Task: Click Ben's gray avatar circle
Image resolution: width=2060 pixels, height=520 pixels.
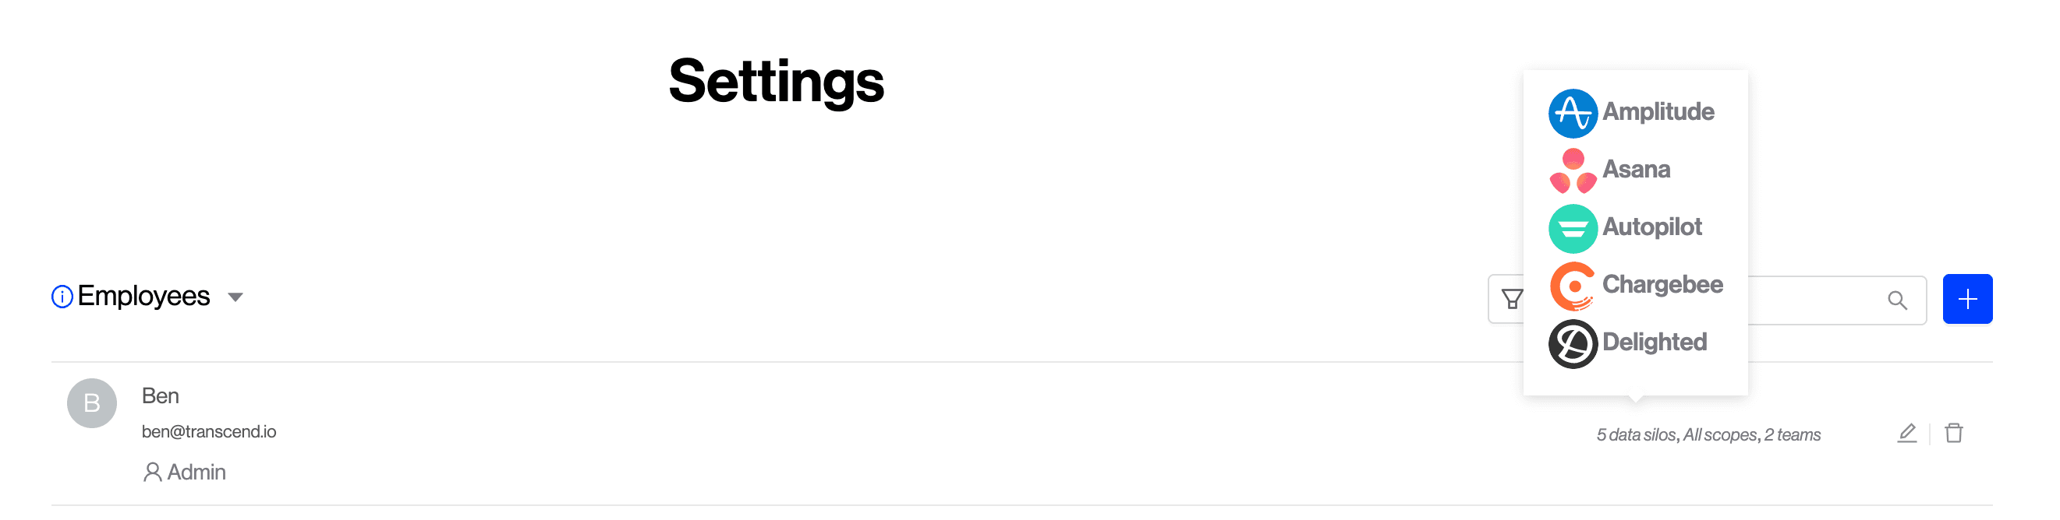Action: pyautogui.click(x=92, y=403)
